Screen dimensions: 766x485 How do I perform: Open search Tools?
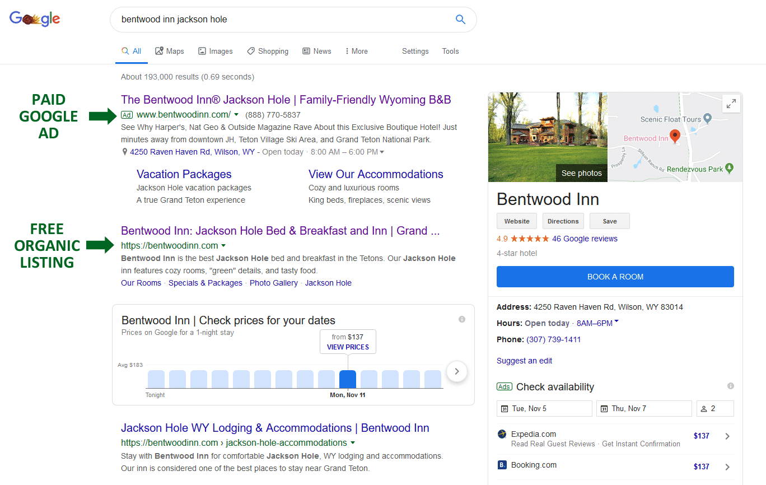[x=450, y=51]
